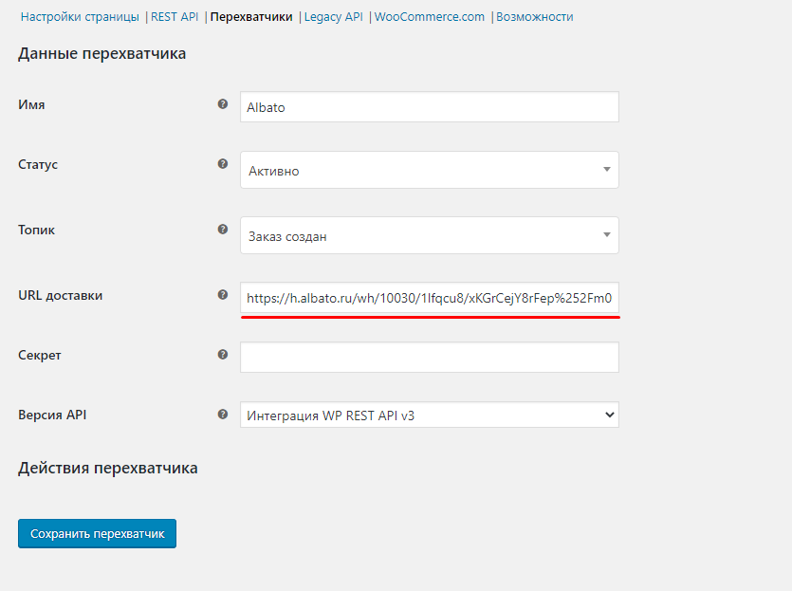Click help icon beside Топик field
This screenshot has width=792, height=591.
pos(223,230)
